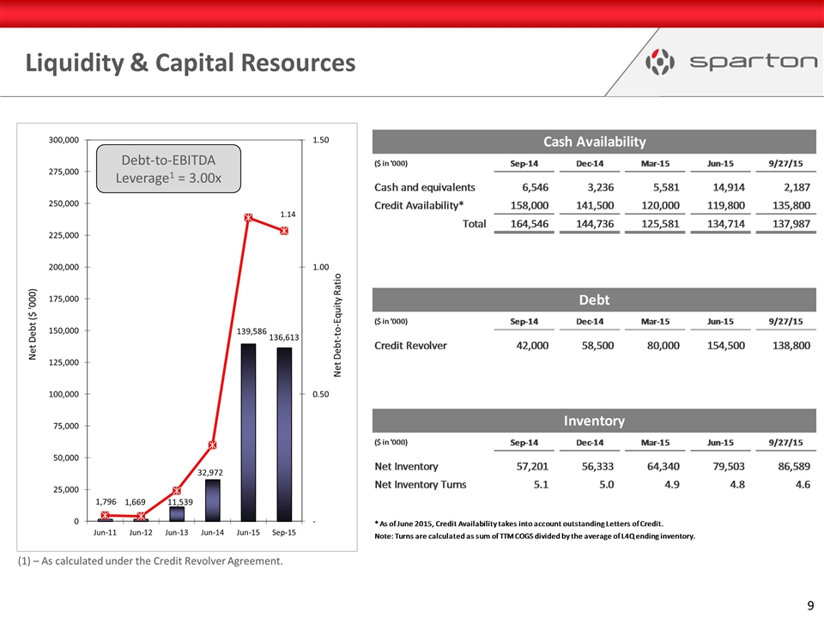Select the red line marker labeled 1.14
This screenshot has width=824, height=618.
tap(283, 231)
